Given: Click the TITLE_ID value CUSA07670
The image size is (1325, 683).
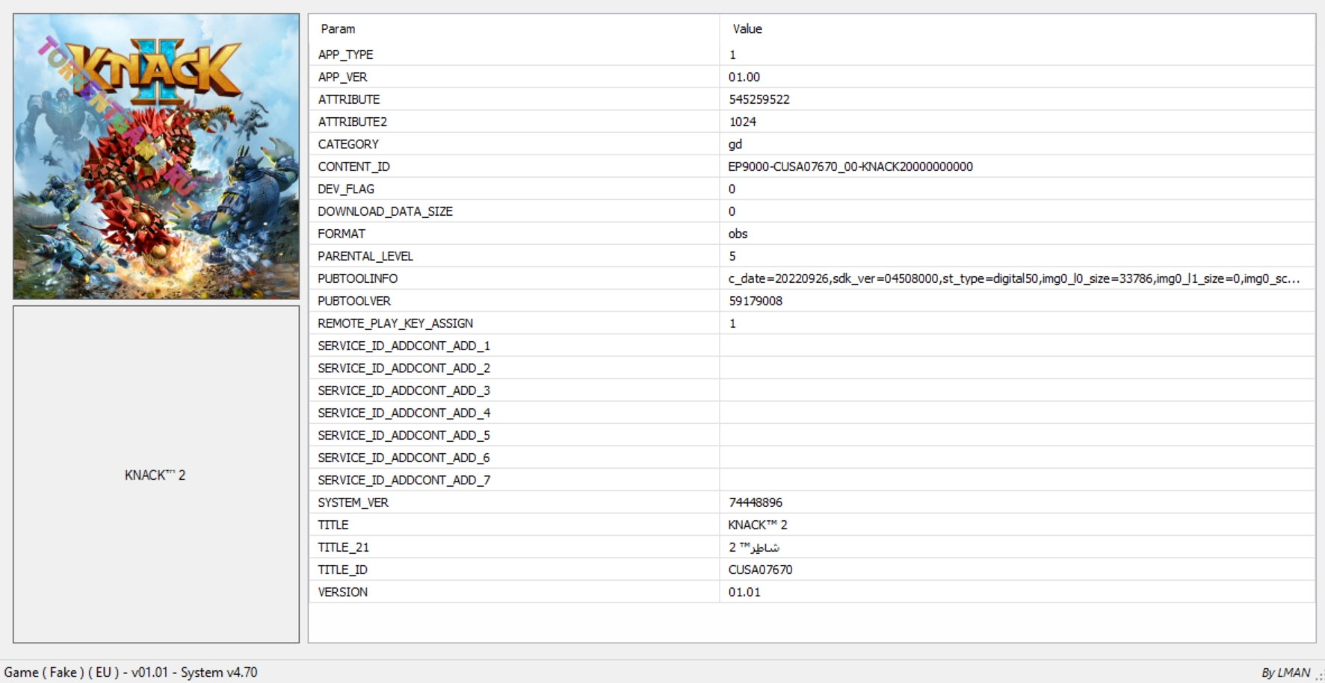Looking at the screenshot, I should tap(760, 570).
